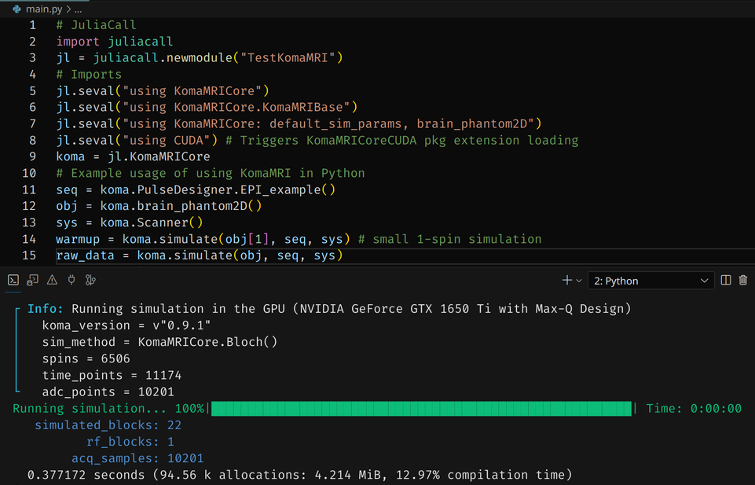
Task: Place cursor on 'import juliacall' line
Action: pyautogui.click(x=114, y=41)
